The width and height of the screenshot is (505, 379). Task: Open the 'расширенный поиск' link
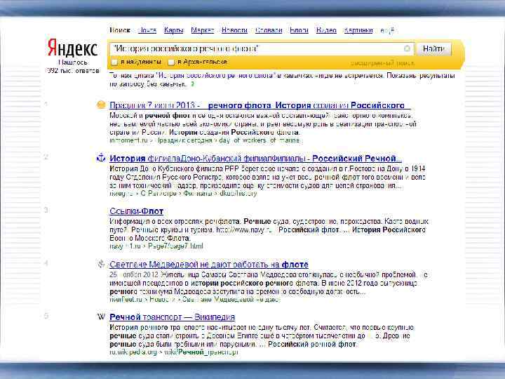[x=382, y=63]
